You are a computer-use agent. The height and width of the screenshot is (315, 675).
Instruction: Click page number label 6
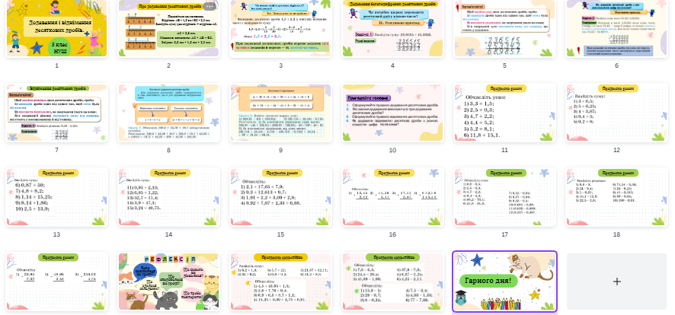click(616, 65)
